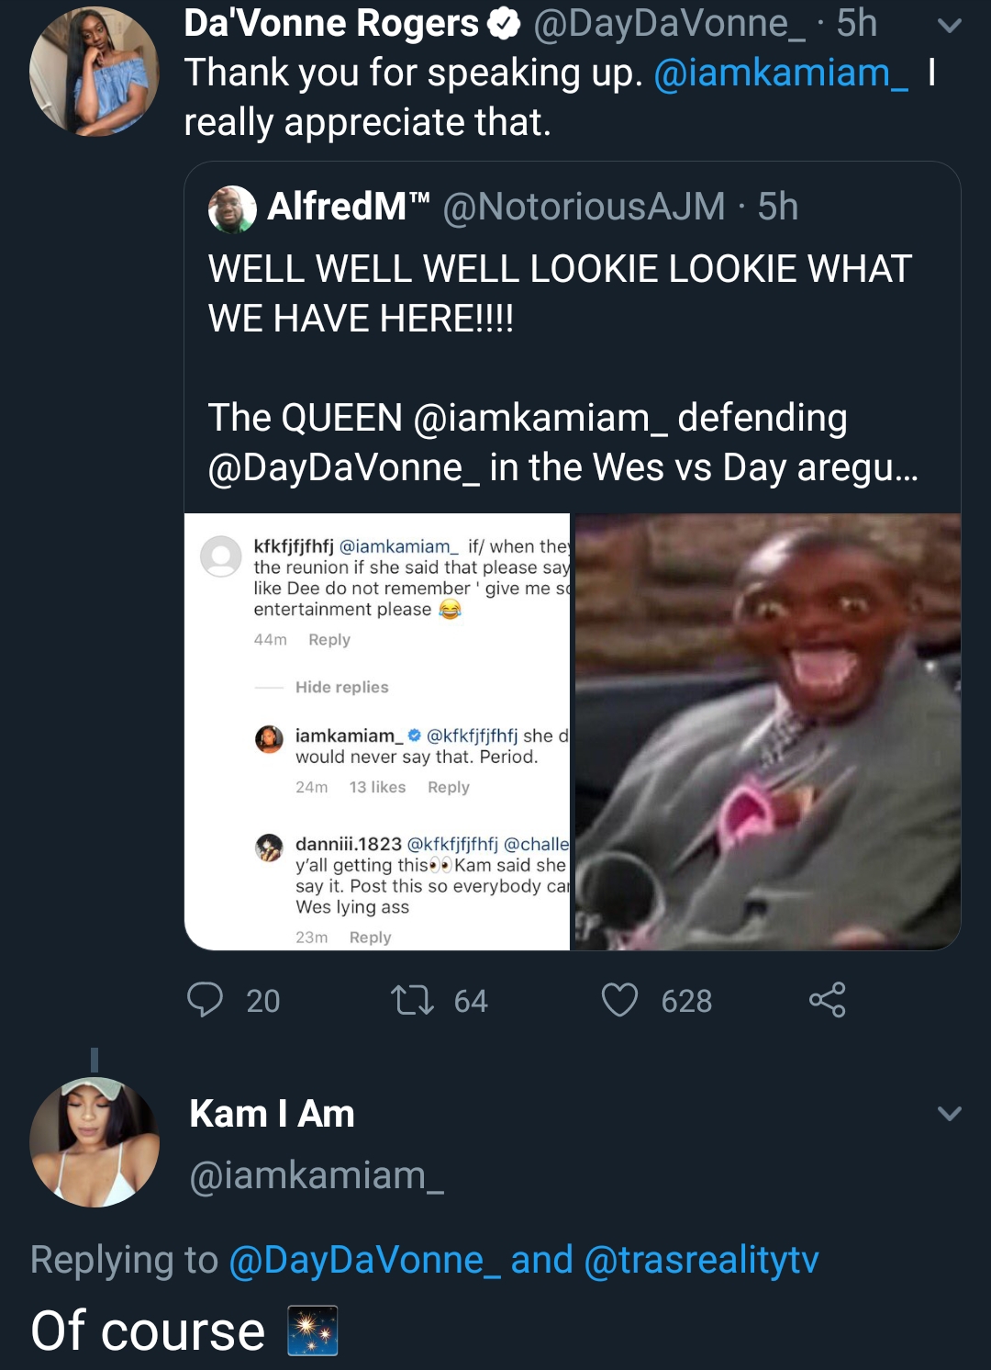This screenshot has height=1370, width=991.
Task: Open the reaction meme photo
Action: 768,731
